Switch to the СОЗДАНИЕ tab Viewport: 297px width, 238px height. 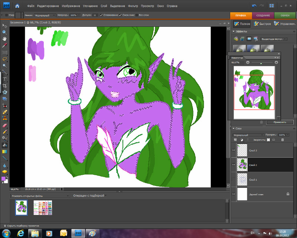click(x=263, y=15)
